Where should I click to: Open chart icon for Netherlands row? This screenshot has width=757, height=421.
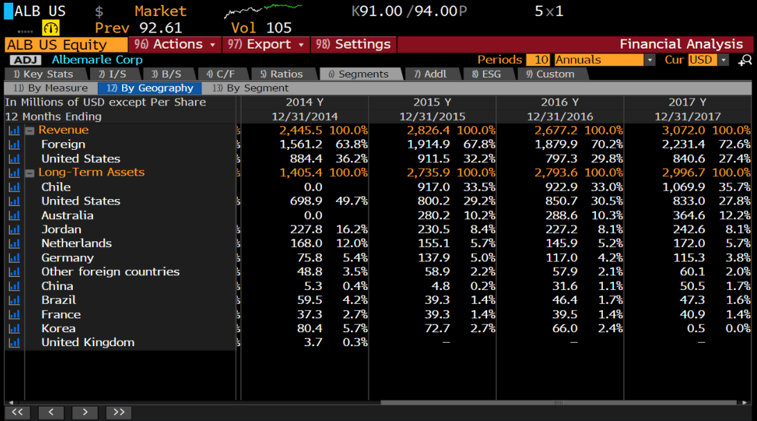point(15,243)
